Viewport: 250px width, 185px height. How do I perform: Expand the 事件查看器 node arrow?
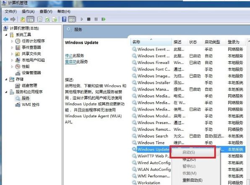[12, 48]
